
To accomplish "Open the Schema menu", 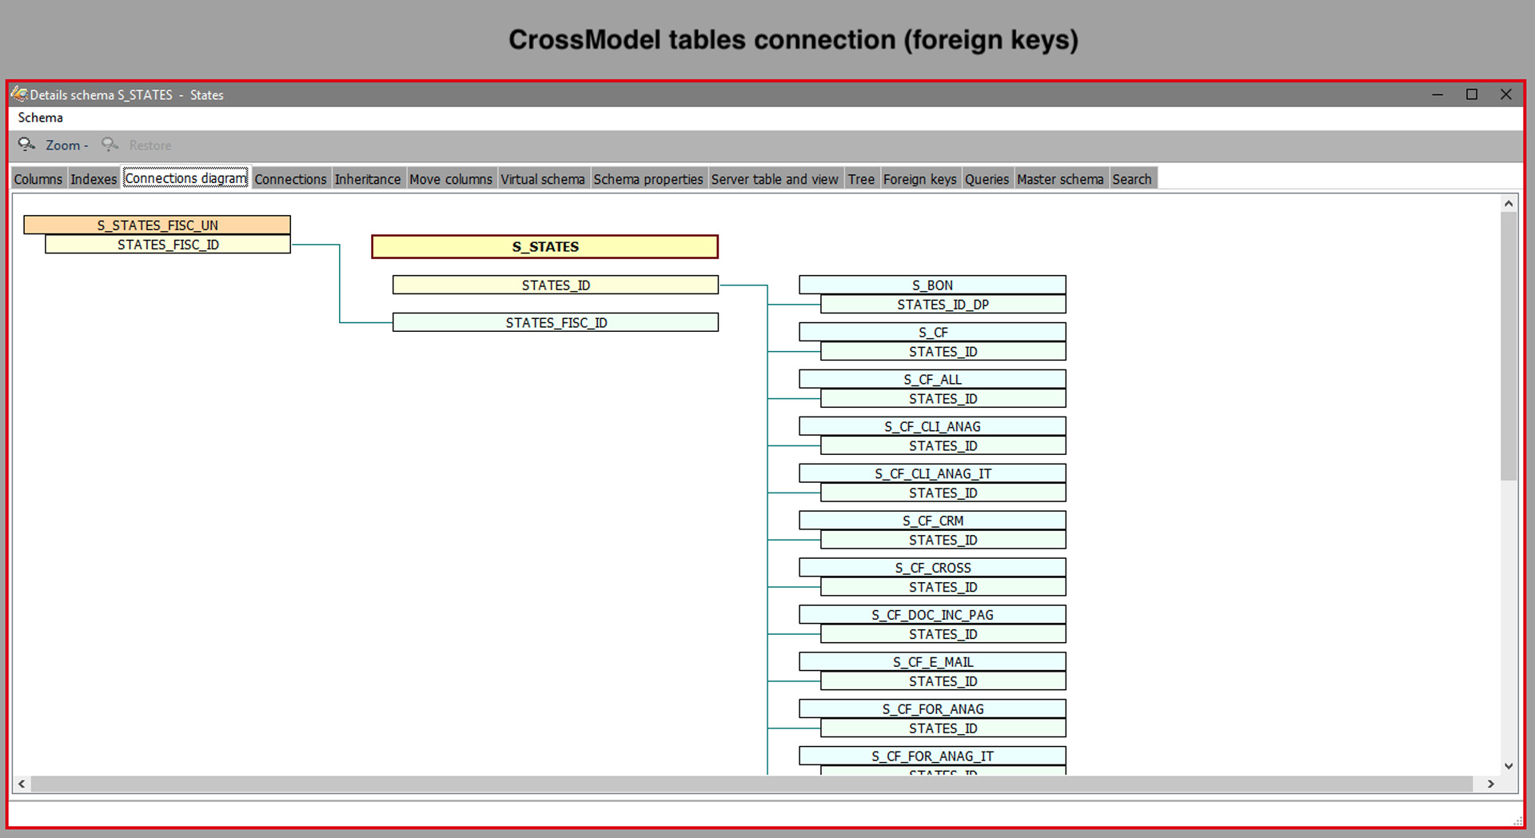I will pyautogui.click(x=40, y=118).
